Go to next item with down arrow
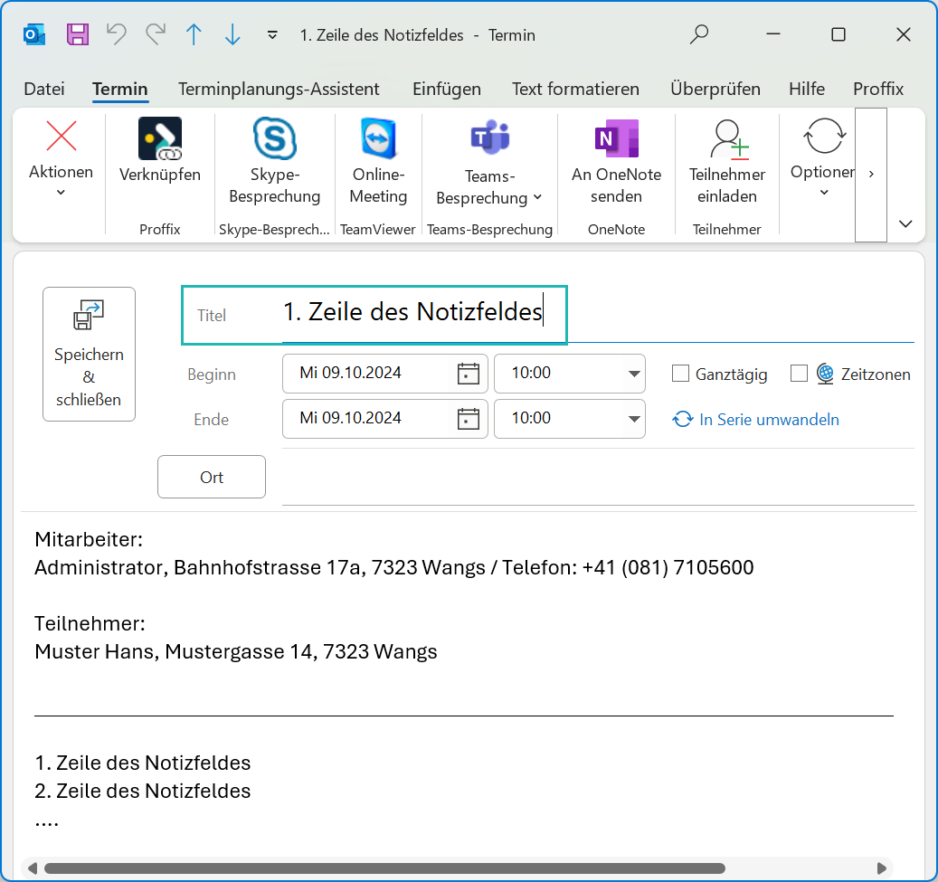The height and width of the screenshot is (882, 938). pyautogui.click(x=232, y=34)
